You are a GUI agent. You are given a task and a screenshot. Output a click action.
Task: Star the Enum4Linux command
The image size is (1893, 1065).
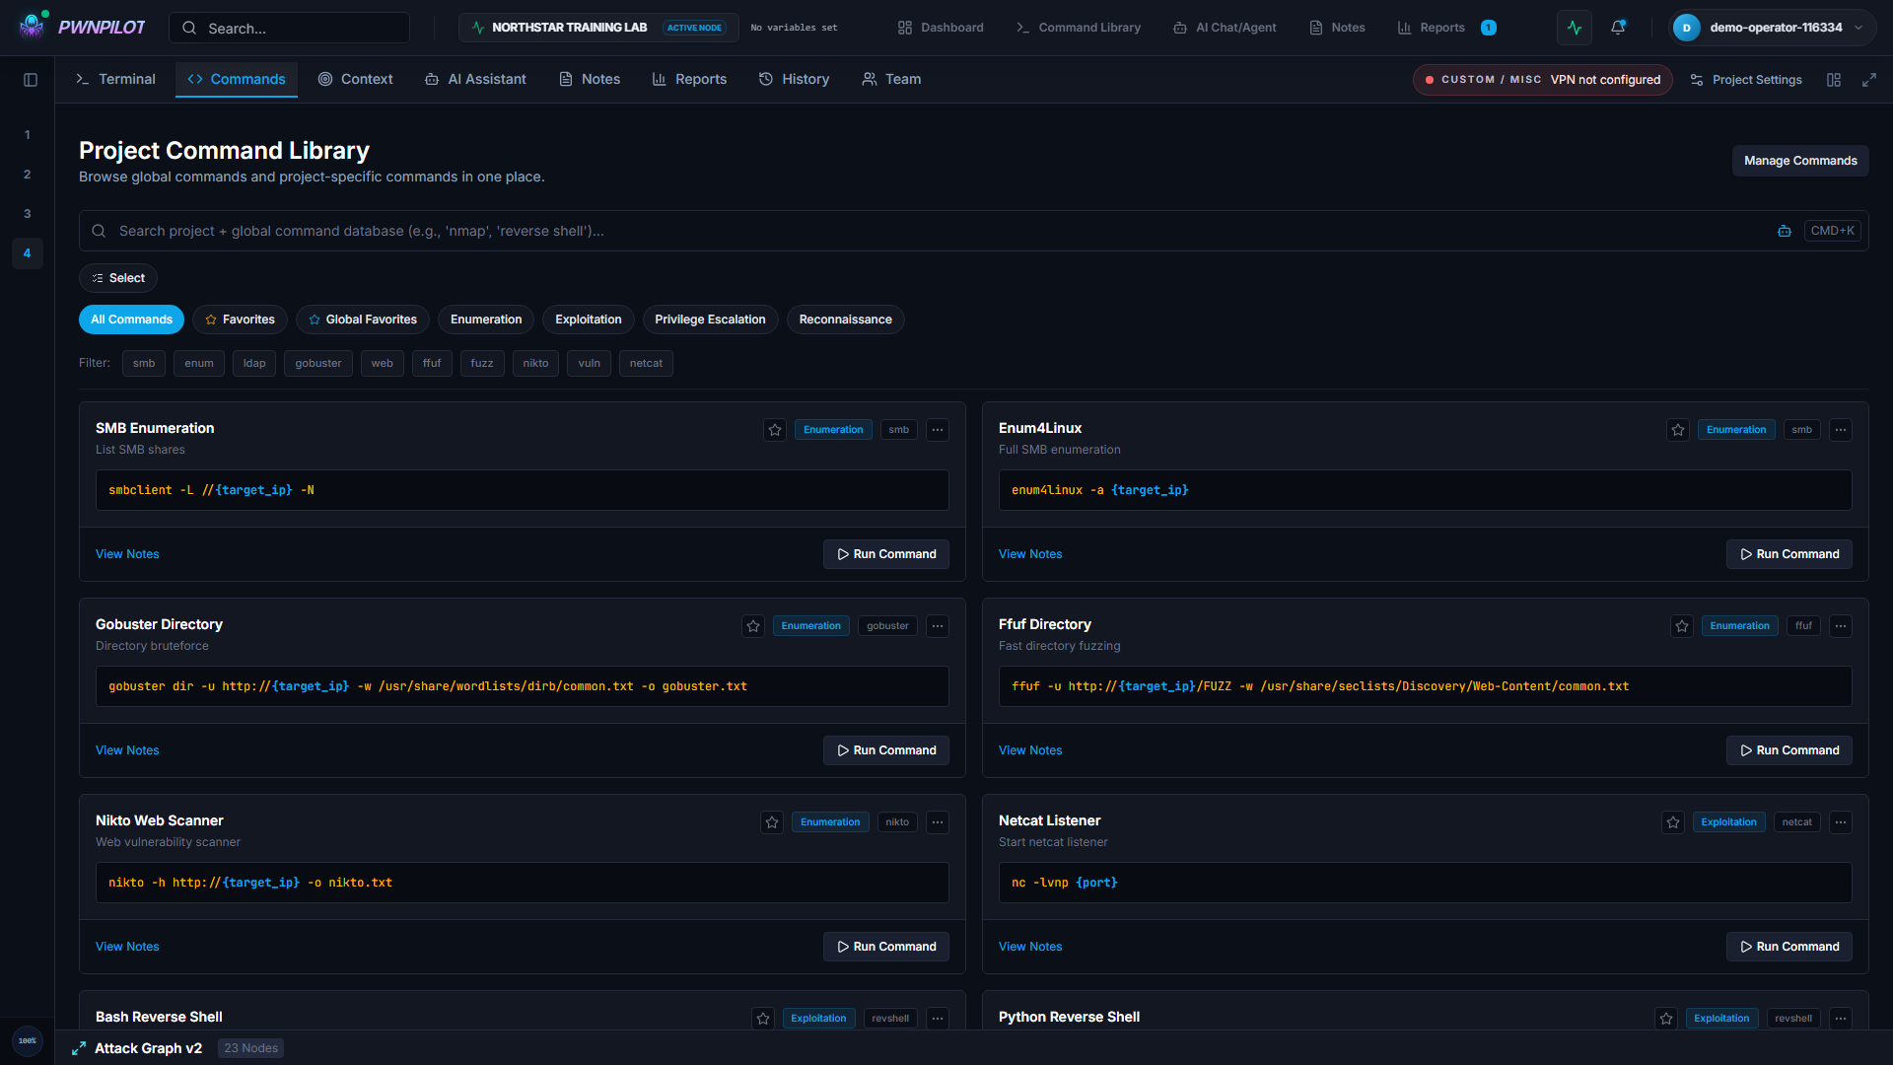1678,430
